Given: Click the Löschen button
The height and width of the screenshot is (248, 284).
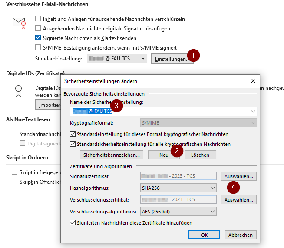Looking at the screenshot, I should tap(200, 155).
